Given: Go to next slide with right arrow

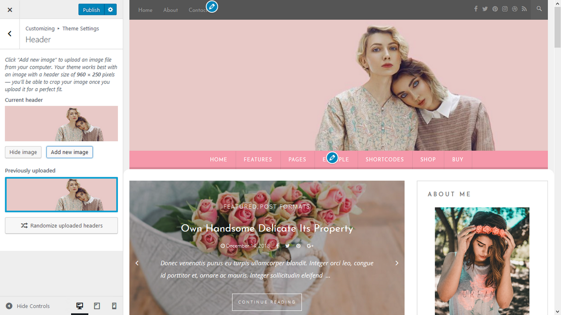Looking at the screenshot, I should tap(397, 263).
